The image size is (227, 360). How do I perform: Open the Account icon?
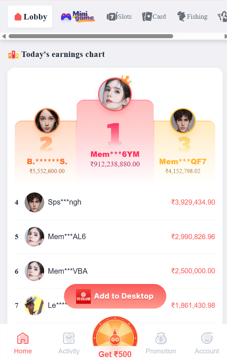pos(207,338)
